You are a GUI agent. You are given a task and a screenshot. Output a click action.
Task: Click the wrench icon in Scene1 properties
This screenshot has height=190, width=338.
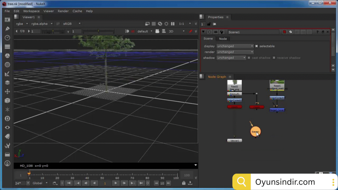coord(222,32)
